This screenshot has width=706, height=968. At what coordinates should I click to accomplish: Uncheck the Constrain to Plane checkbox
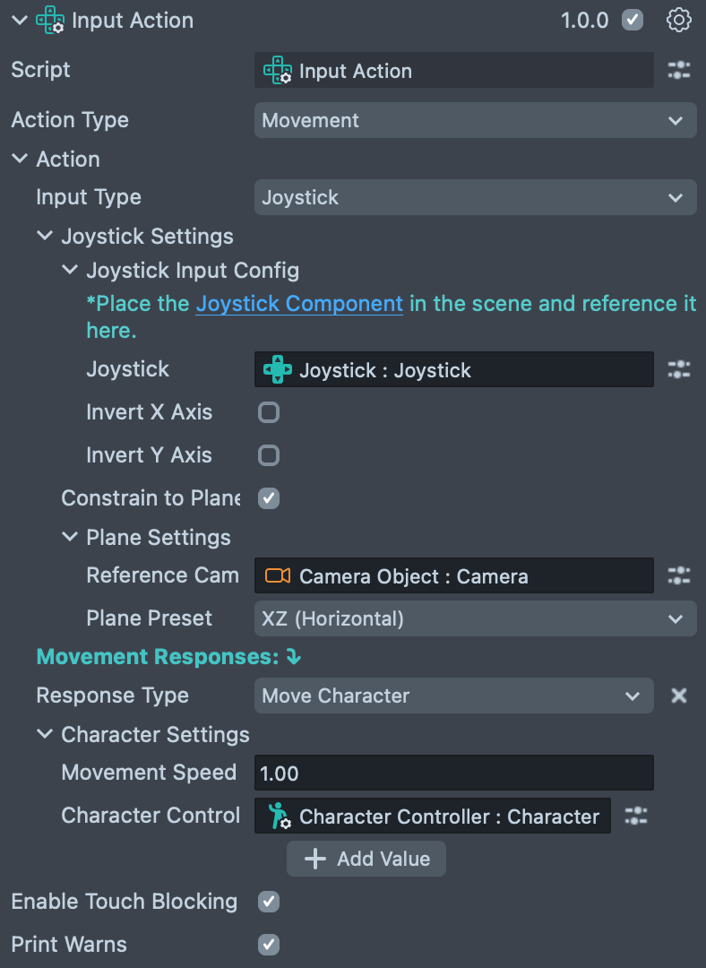pyautogui.click(x=269, y=498)
